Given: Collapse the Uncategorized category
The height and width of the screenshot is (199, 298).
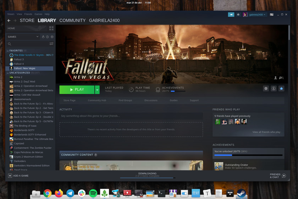Looking at the screenshot, I should 7,73.
